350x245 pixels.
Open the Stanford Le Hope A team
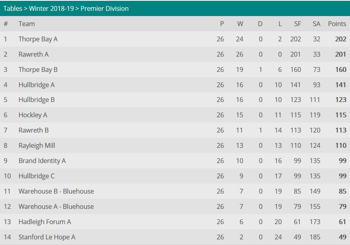pyautogui.click(x=47, y=237)
